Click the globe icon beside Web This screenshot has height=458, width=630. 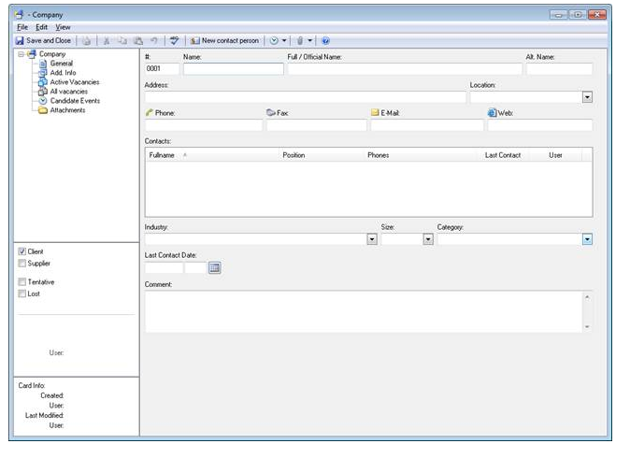(493, 113)
